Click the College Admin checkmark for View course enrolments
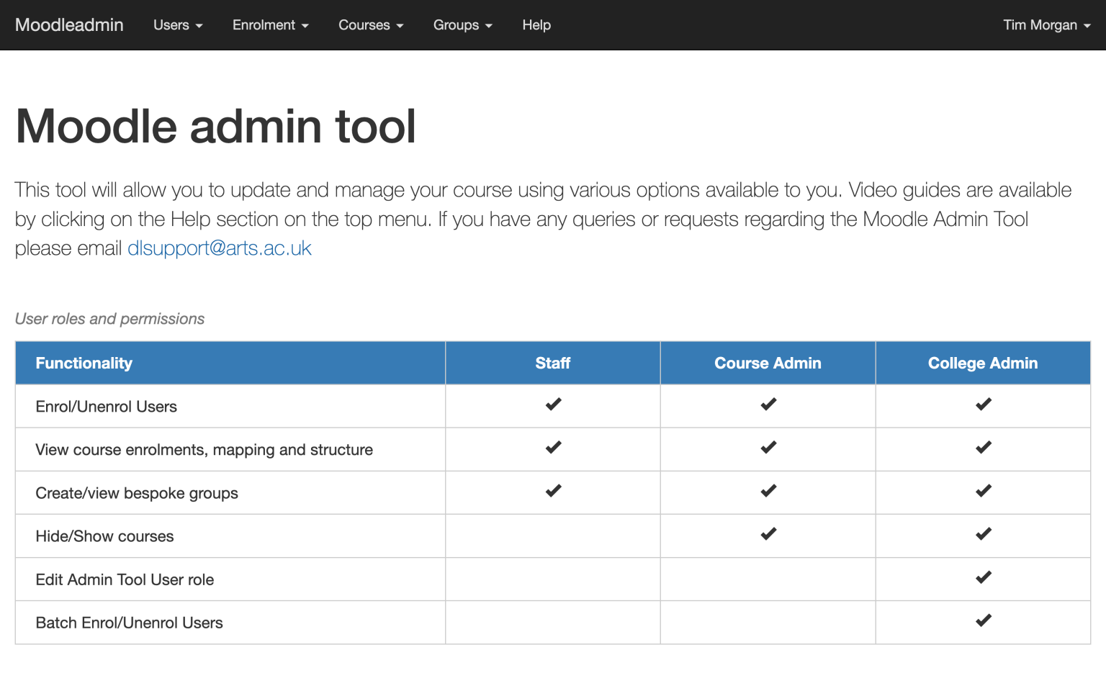Screen dimensions: 1106x691 tap(982, 448)
